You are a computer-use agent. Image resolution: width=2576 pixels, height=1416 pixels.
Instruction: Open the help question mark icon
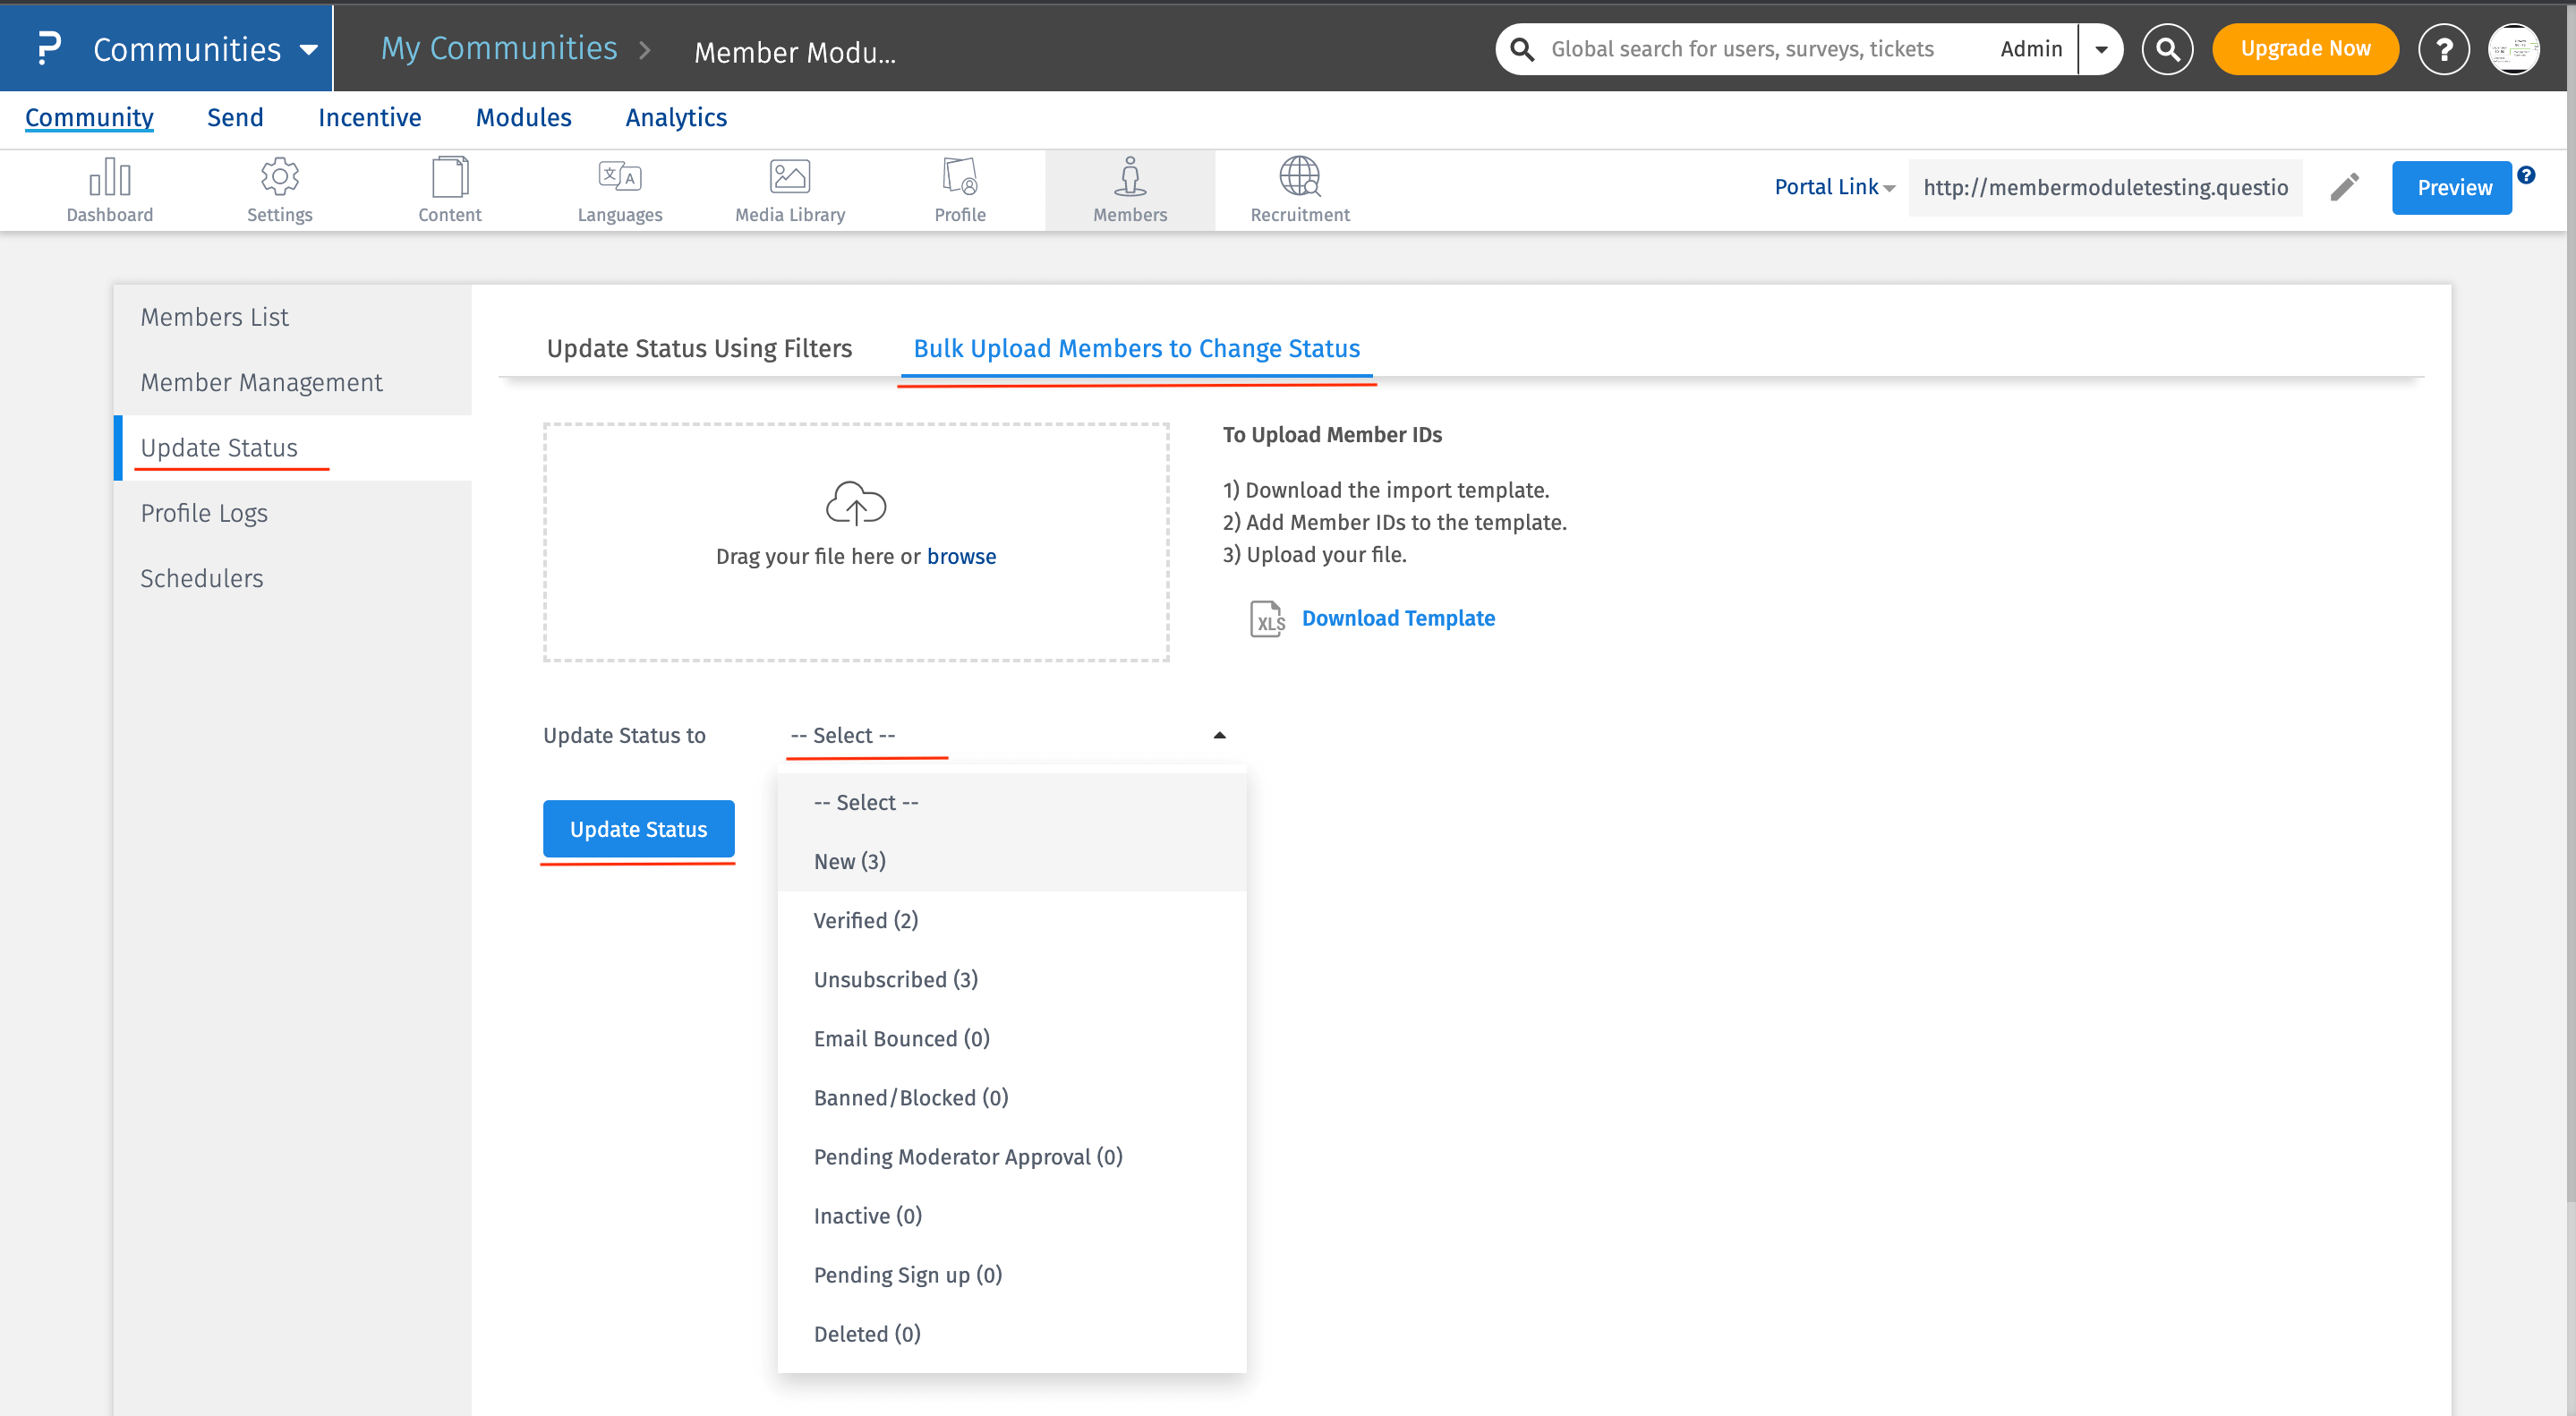(x=2443, y=49)
